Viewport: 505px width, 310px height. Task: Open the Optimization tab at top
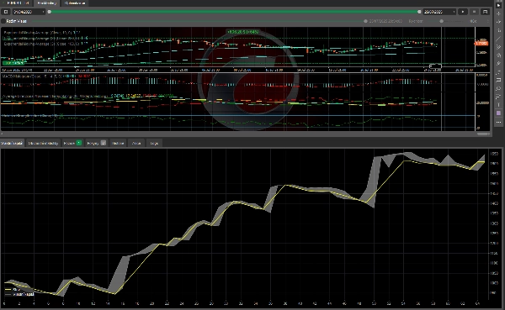coord(75,3)
